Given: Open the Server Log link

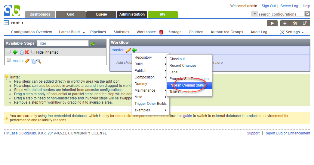Looking at the screenshot, I should click(289, 6).
